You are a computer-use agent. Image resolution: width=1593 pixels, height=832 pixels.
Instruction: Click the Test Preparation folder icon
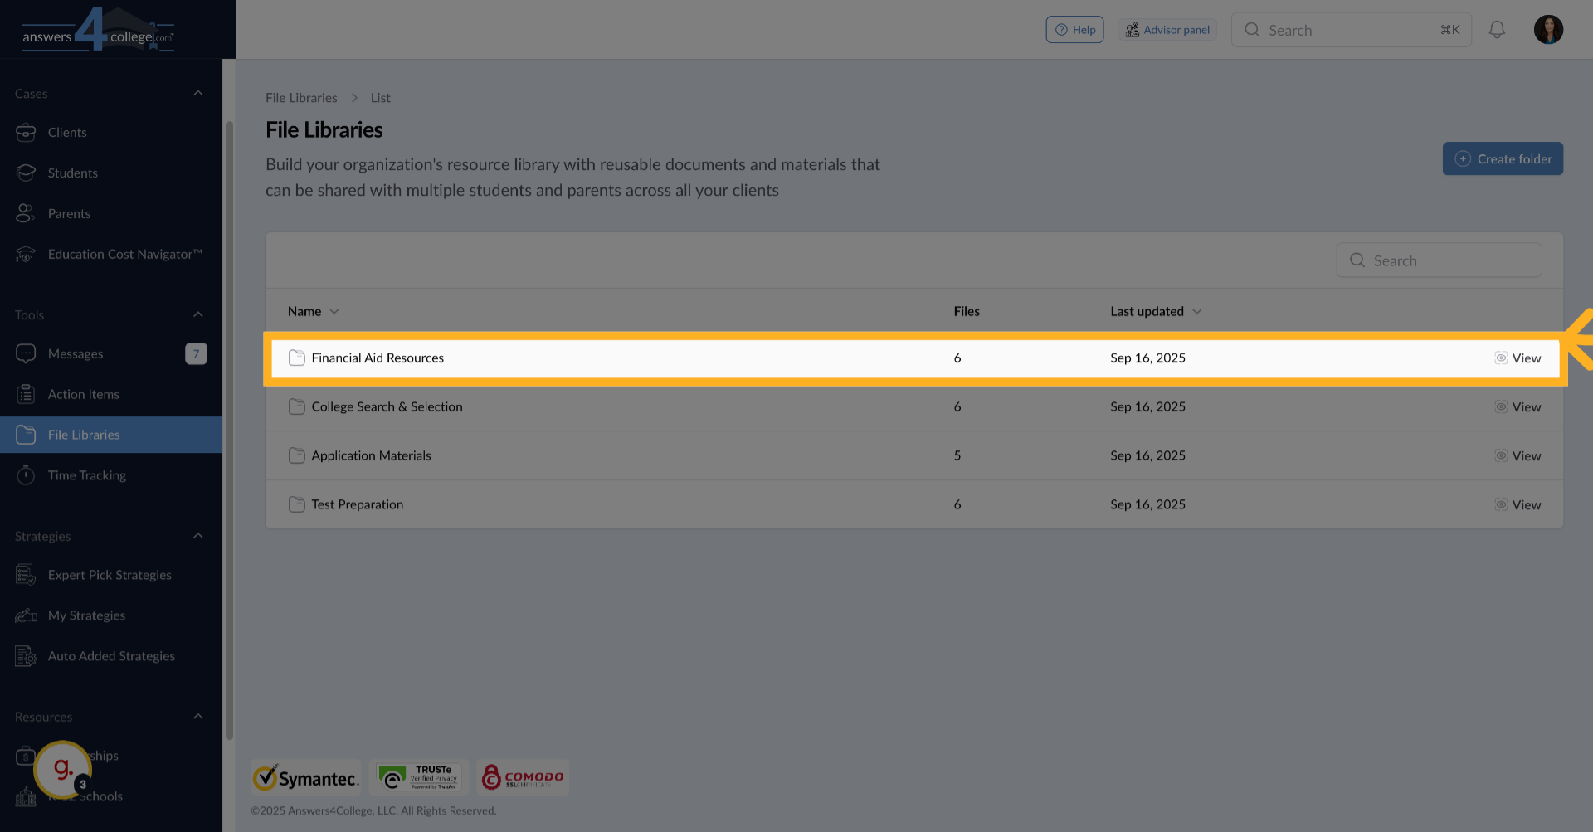pos(296,504)
